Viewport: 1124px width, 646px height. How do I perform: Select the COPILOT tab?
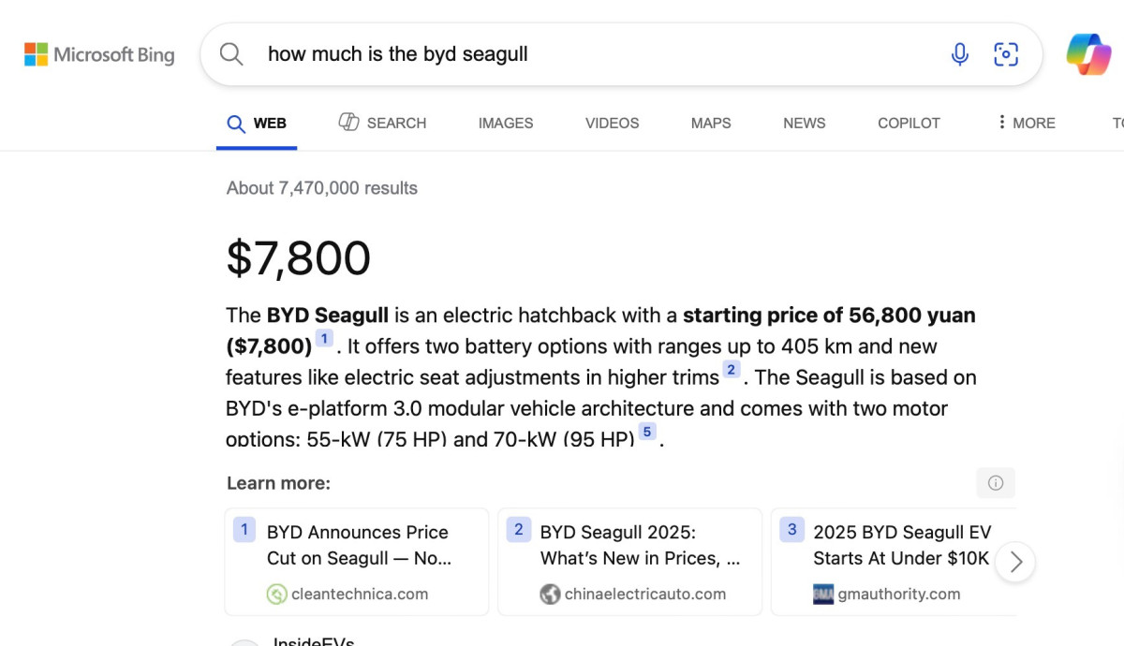[x=908, y=123]
